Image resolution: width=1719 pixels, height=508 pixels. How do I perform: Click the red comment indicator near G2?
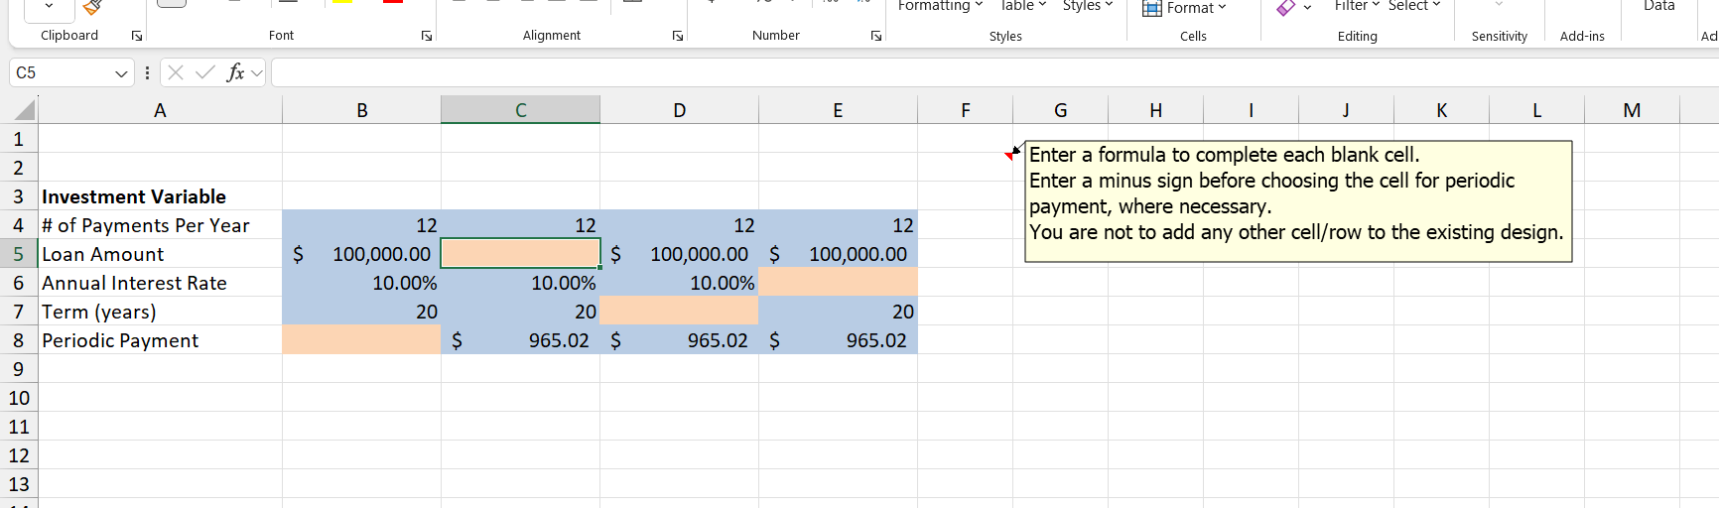click(1010, 155)
